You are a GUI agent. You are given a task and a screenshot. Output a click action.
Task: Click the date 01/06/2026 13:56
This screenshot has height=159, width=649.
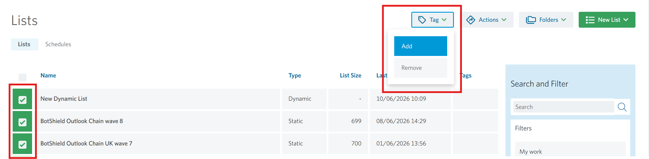click(x=401, y=143)
